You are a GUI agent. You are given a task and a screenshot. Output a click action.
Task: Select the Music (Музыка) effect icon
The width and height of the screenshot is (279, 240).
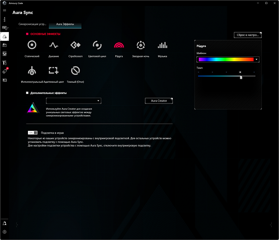163,45
